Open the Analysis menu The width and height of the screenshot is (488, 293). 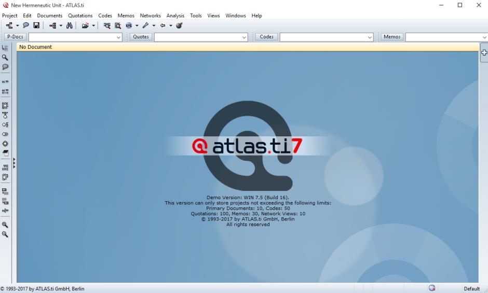pyautogui.click(x=175, y=16)
